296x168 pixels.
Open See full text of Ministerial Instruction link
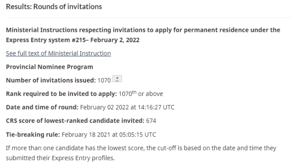(58, 54)
